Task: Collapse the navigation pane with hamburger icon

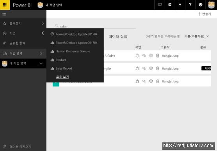Action: pos(4,14)
